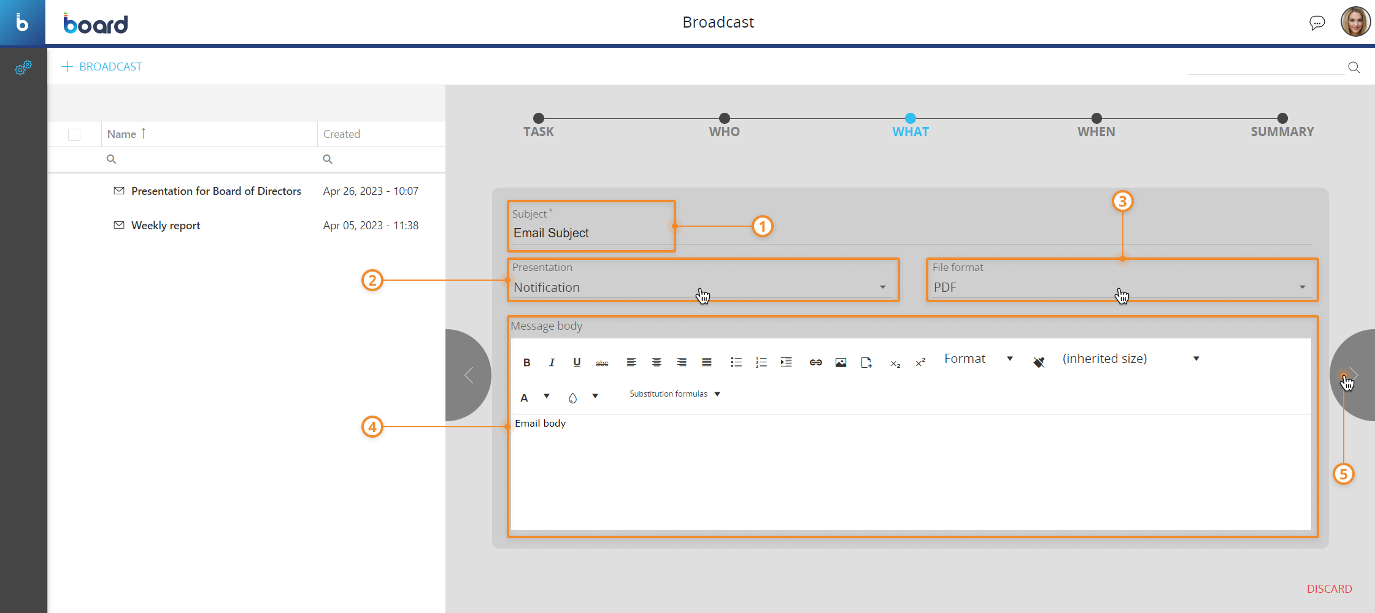This screenshot has height=613, width=1375.
Task: Apply superscript formatting
Action: coord(920,363)
